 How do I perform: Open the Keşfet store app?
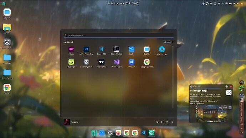tap(132, 51)
